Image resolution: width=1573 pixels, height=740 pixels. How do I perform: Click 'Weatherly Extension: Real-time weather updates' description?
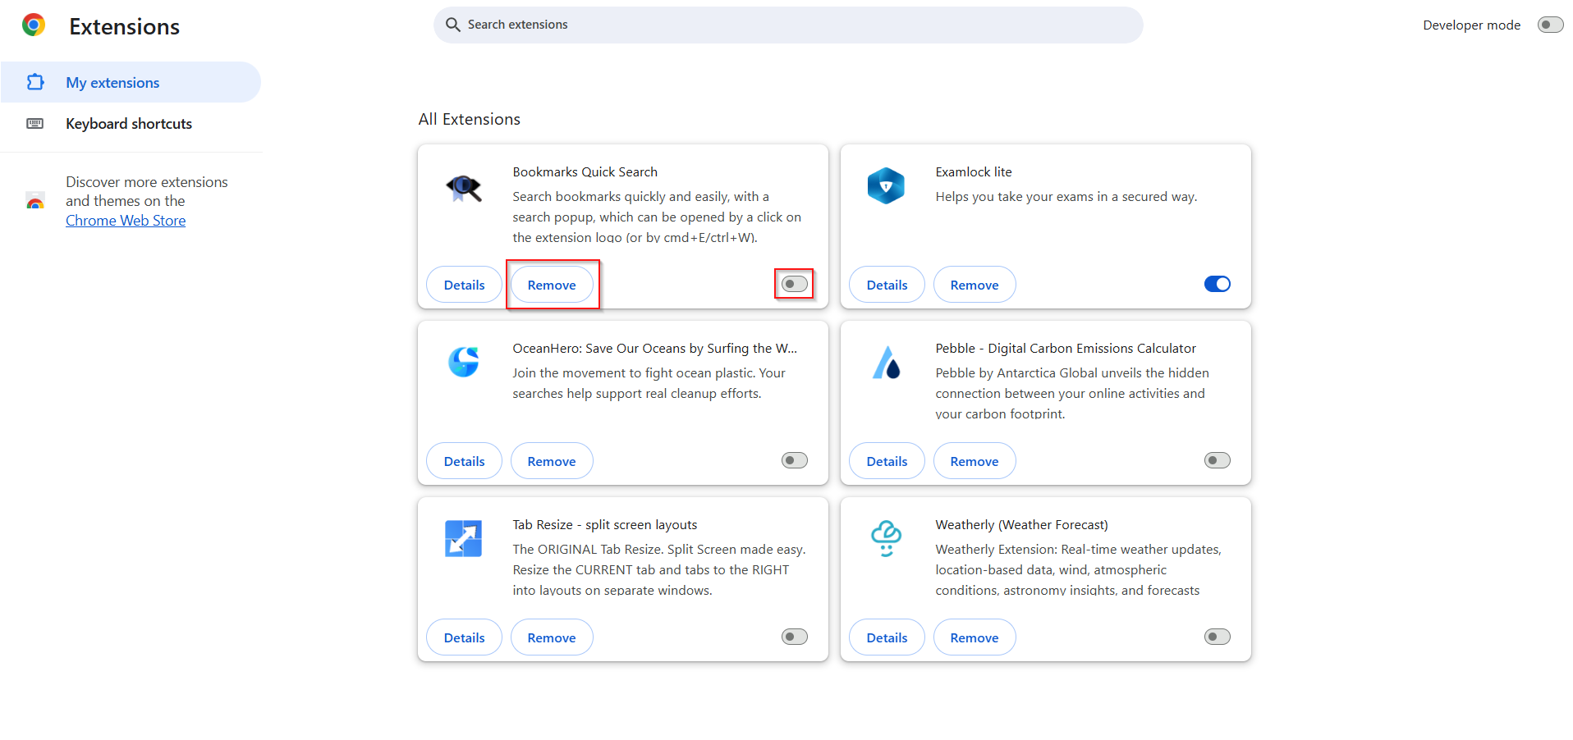click(x=1078, y=570)
